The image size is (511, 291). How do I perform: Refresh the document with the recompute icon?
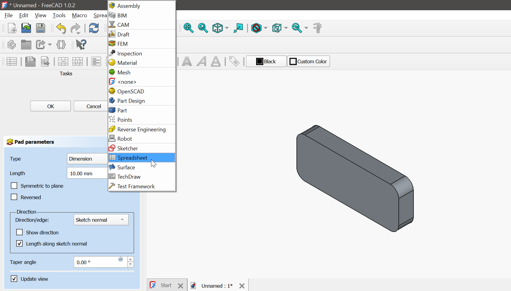coord(94,28)
